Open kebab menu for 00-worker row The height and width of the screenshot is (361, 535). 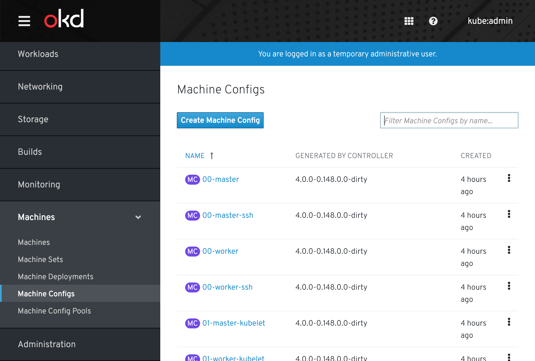pos(509,250)
